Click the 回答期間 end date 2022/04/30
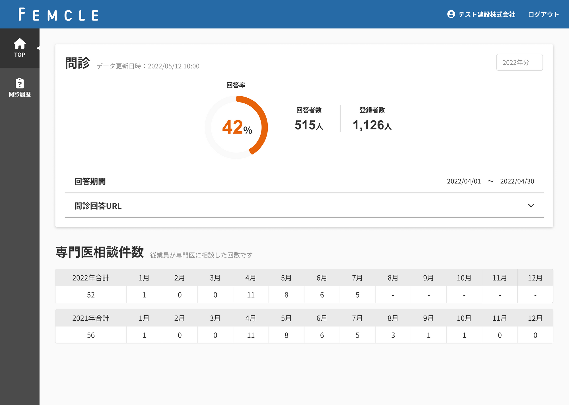The image size is (569, 405). coord(517,181)
